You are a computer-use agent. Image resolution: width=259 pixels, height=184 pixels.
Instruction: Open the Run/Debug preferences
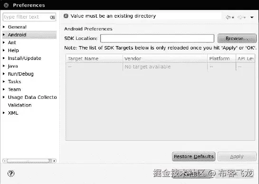(20, 74)
